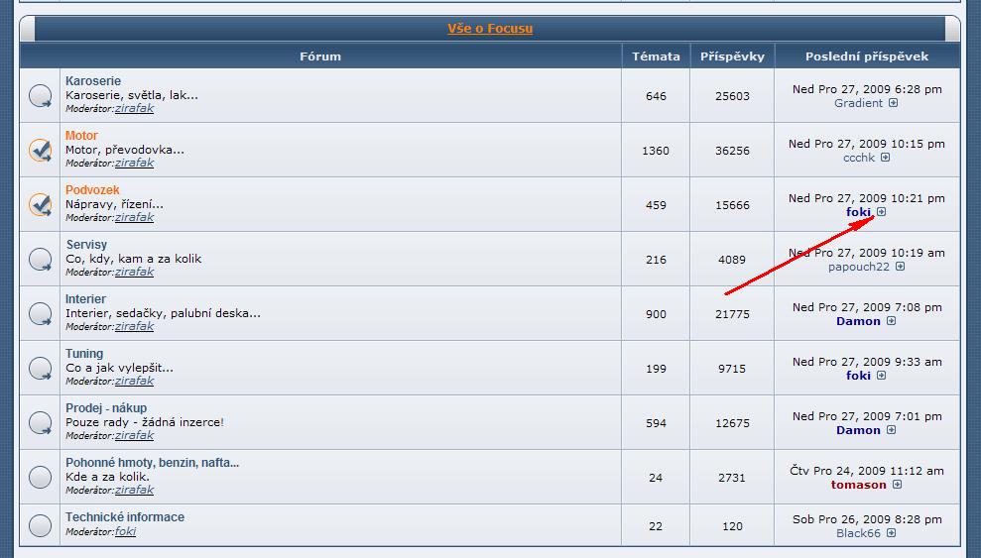Screen dimensions: 981x558
Task: Click the Podvozek forum new-posts icon
Action: (40, 205)
